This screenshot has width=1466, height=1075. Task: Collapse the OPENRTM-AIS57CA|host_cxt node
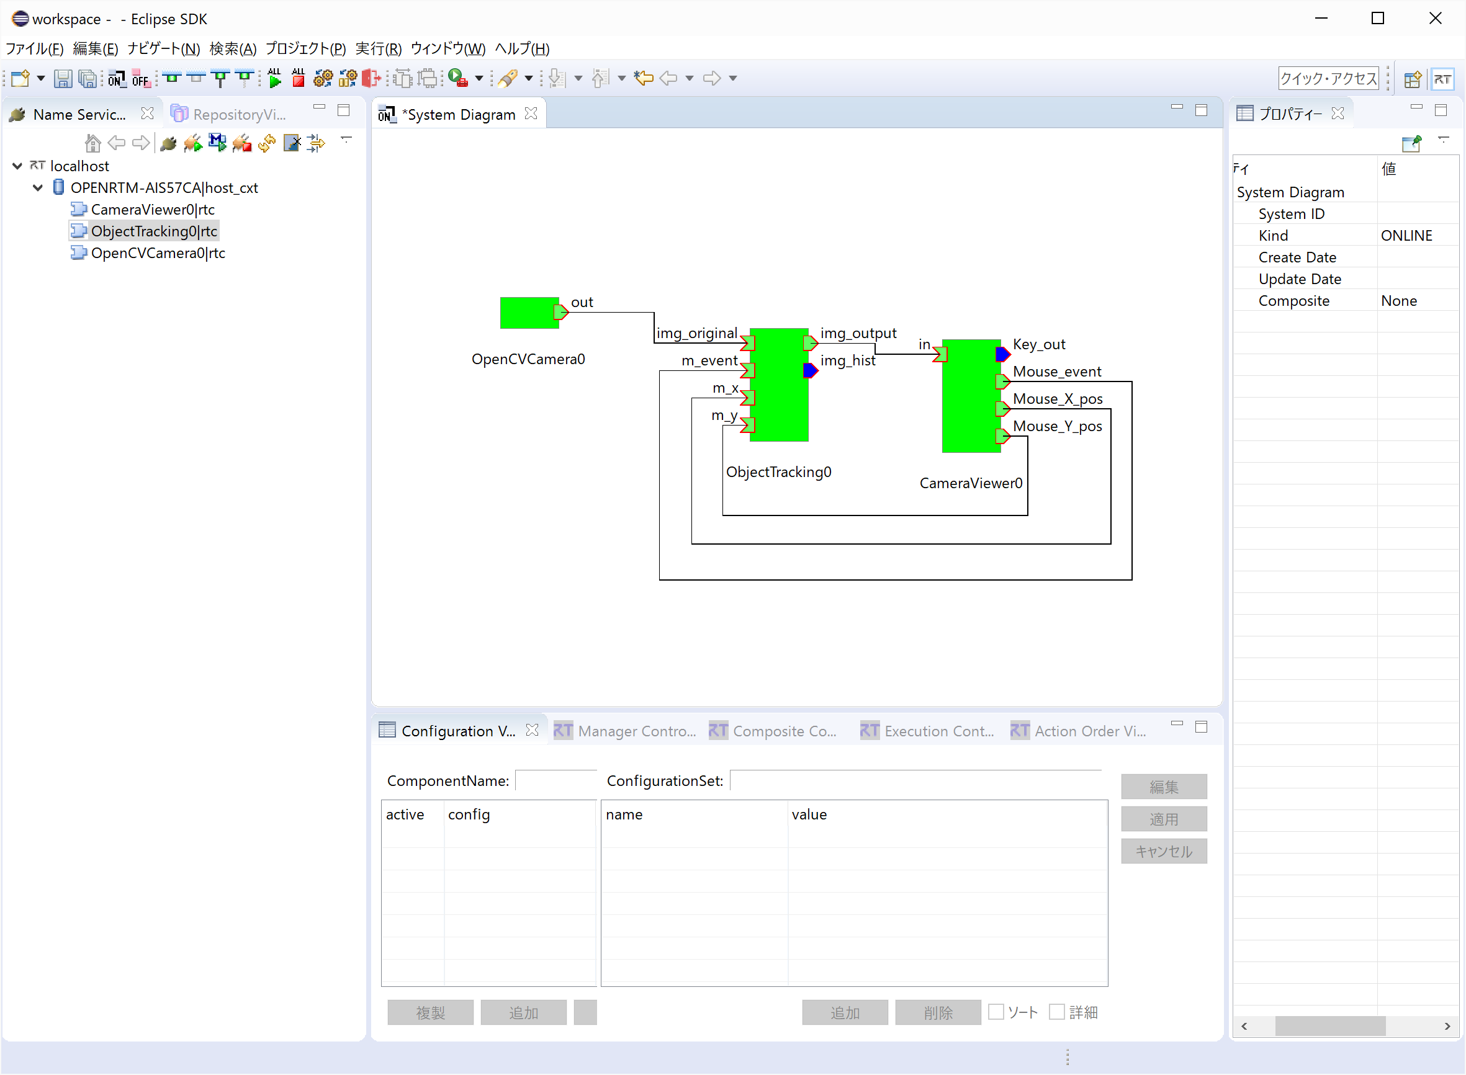[38, 188]
